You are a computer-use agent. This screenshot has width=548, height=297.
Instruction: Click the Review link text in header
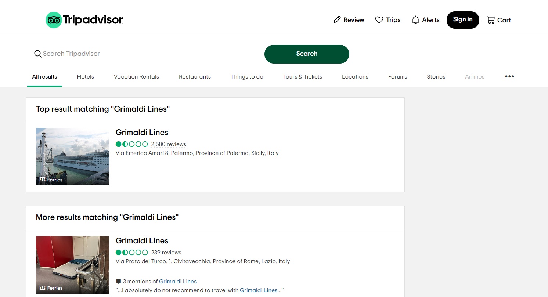(354, 20)
